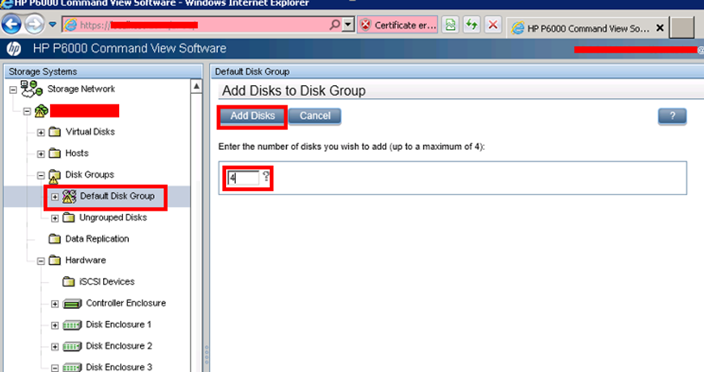Click the browser Back arrow button
This screenshot has width=704, height=372.
(11, 24)
